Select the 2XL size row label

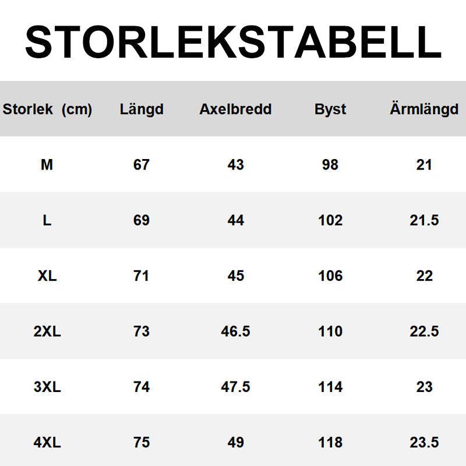tap(47, 331)
